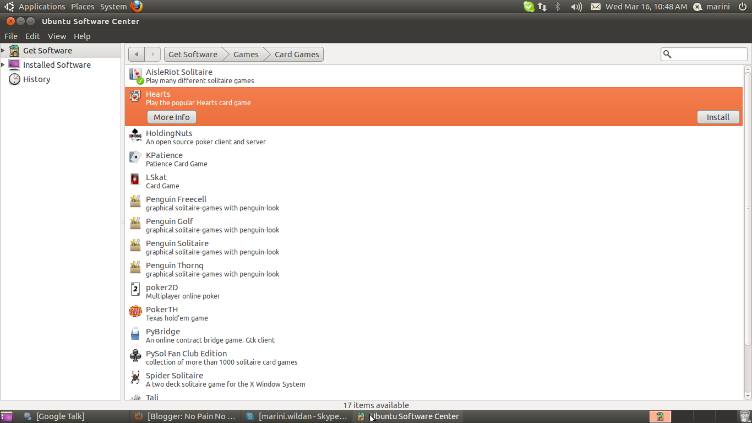Click the Installed Software monitor icon
Image resolution: width=752 pixels, height=423 pixels.
pos(14,65)
